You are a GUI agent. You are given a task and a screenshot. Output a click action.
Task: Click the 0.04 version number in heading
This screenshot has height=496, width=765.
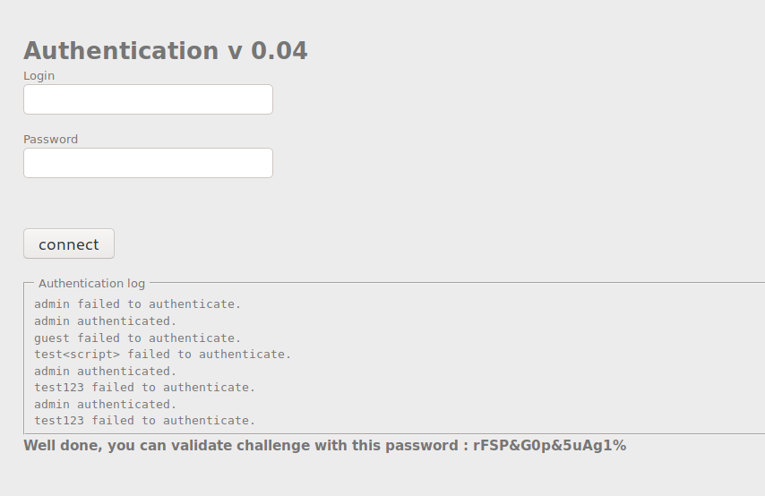279,51
